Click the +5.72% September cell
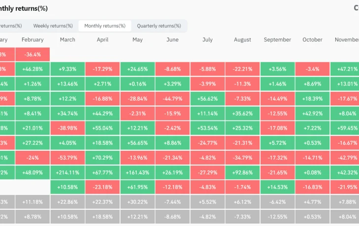The image size is (359, 226). [277, 143]
